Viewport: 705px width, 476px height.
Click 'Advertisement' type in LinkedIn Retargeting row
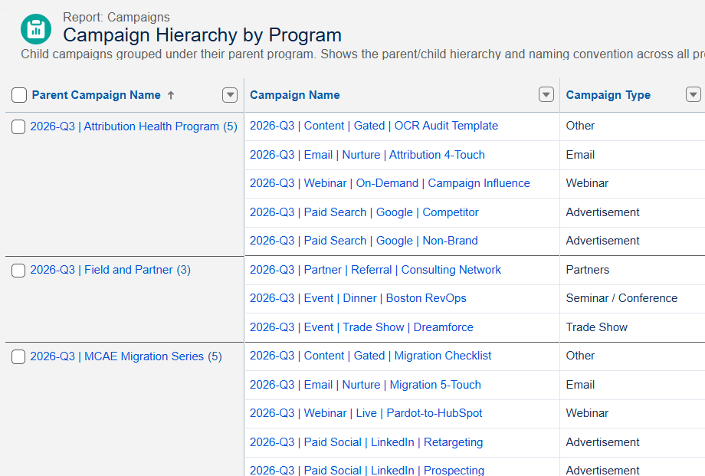(602, 442)
